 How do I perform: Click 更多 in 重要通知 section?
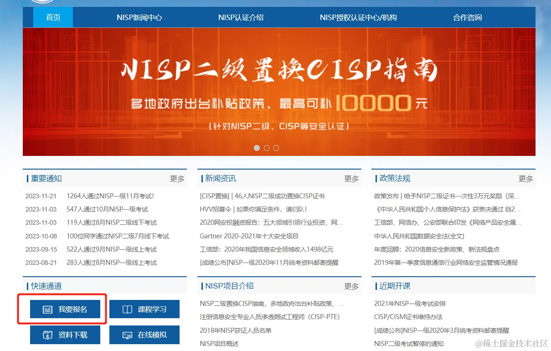pos(177,179)
